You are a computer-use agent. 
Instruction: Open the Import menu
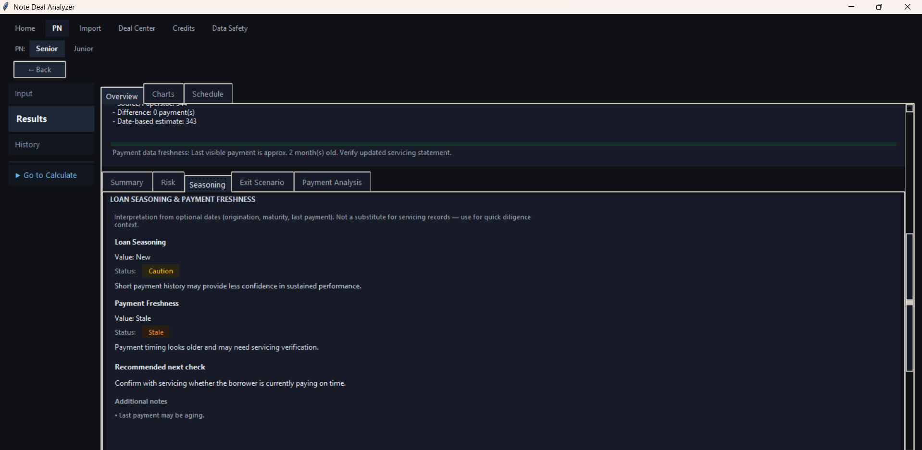tap(90, 28)
